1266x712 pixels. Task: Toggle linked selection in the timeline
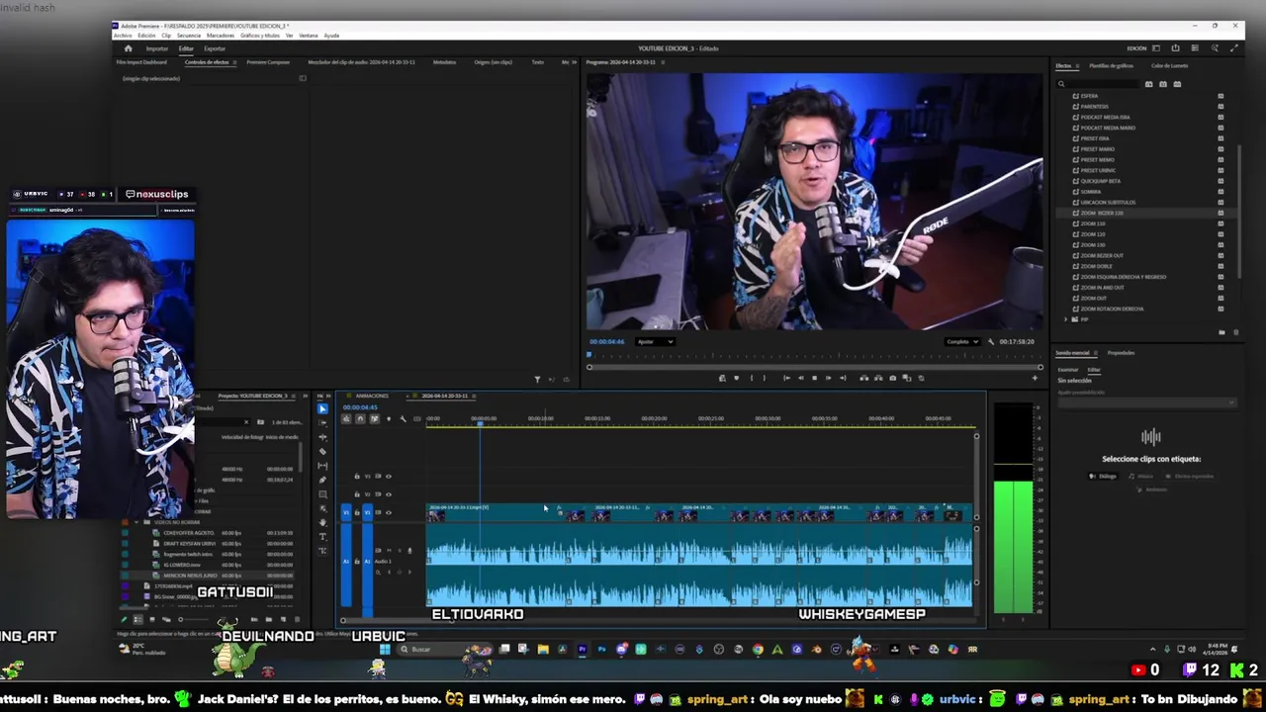click(x=374, y=419)
